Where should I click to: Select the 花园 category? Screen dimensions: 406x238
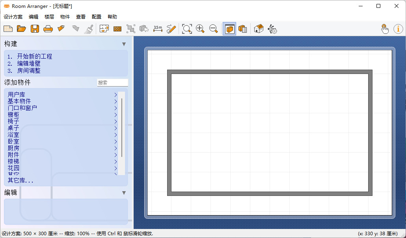pyautogui.click(x=62, y=168)
